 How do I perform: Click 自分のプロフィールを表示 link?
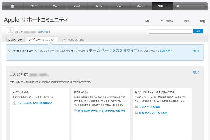[153, 113]
